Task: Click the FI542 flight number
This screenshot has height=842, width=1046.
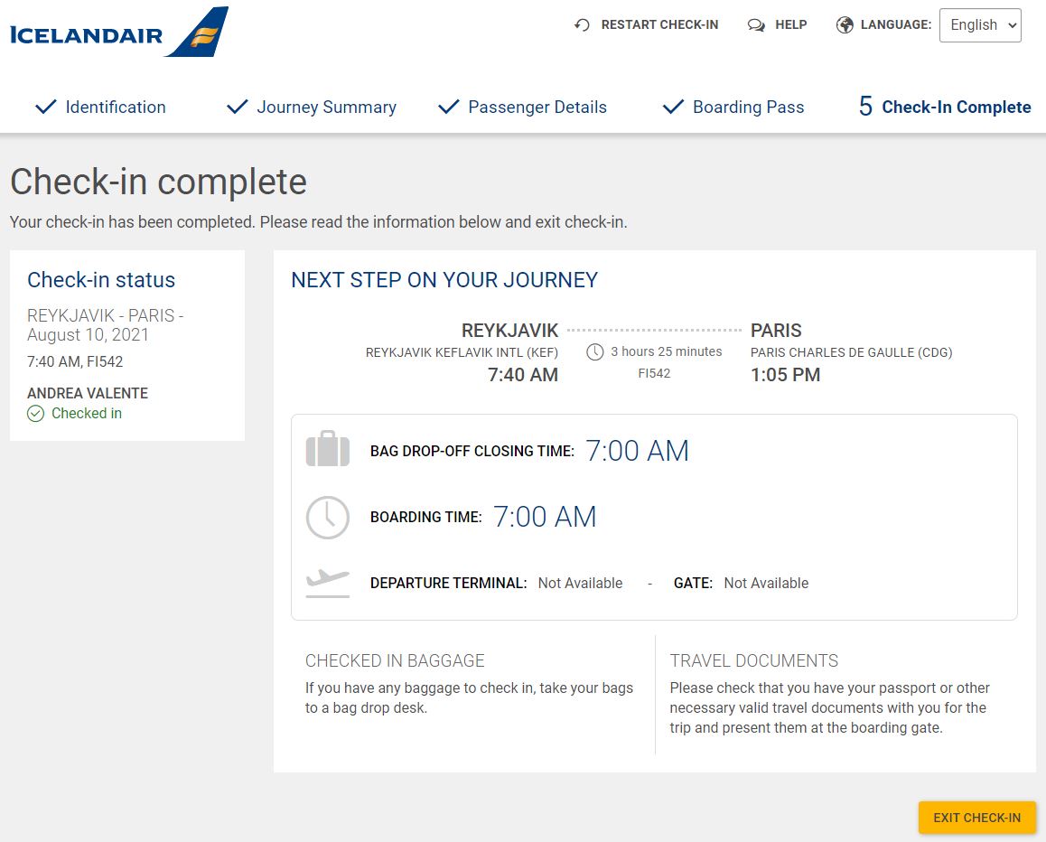Action: point(654,374)
